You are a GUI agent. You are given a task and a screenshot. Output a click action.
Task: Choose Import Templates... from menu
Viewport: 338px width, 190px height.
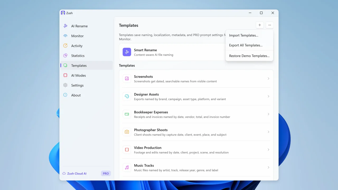pos(249,35)
